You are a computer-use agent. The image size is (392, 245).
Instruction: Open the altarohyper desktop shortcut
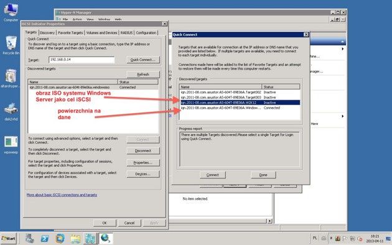click(x=10, y=79)
